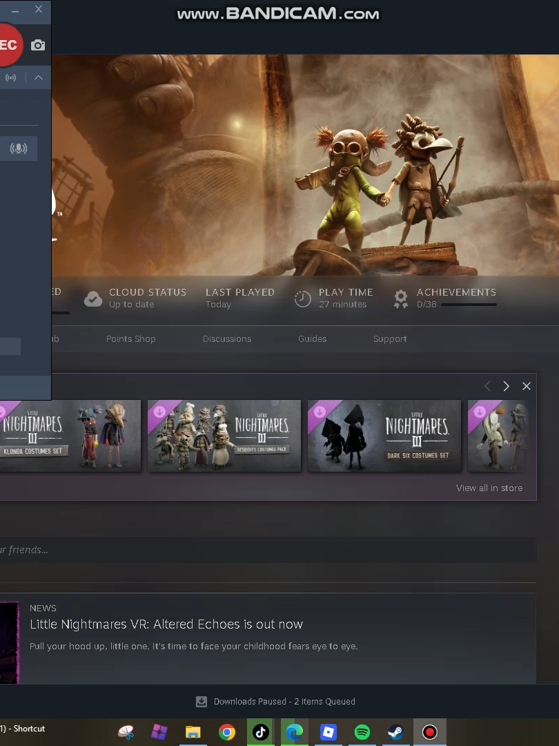Open Little Nightmares VR Altered Echoes news

point(166,624)
